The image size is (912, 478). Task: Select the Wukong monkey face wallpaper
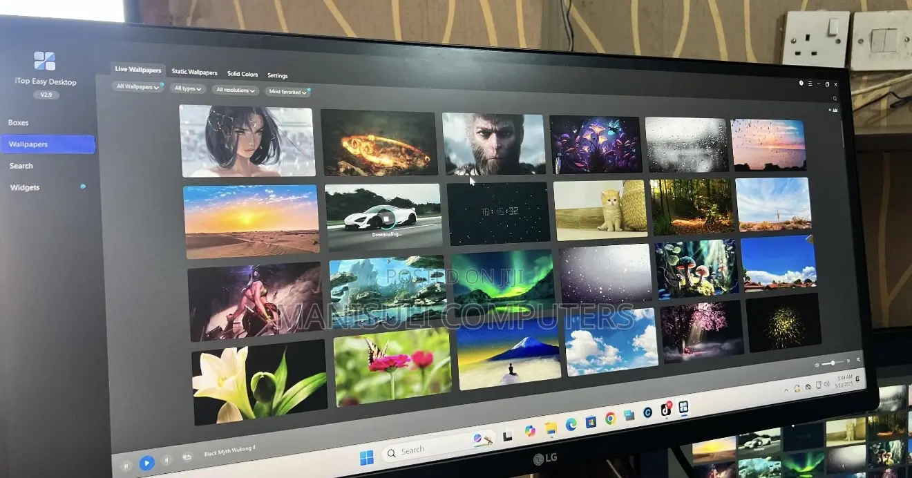(x=494, y=144)
